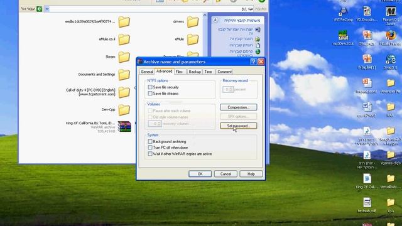Click the Help button in dialog
This screenshot has width=402, height=226.
coord(251,174)
